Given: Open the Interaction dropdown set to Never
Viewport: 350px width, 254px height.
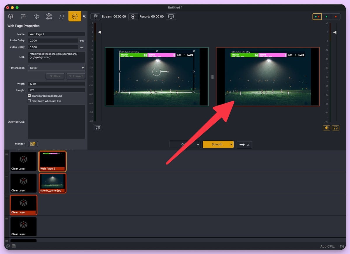Looking at the screenshot, I should tap(56, 68).
